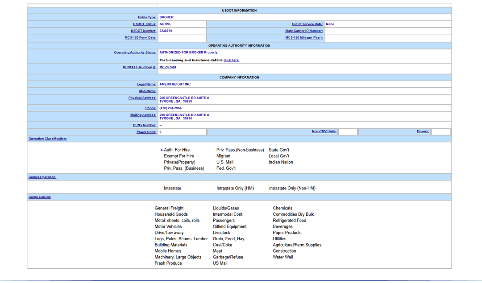The width and height of the screenshot is (482, 283).
Task: Click the 'General Freight' cargo entry
Action: coord(169,209)
